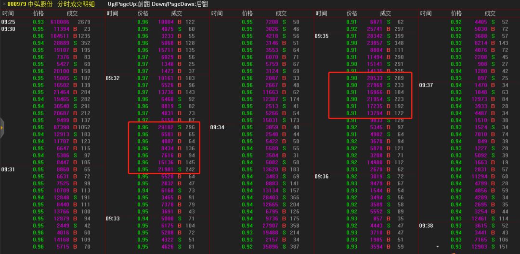Viewport: 520px width, 254px height.
Task: Click the 8860 volume at 09:31
Action: (x=63, y=169)
